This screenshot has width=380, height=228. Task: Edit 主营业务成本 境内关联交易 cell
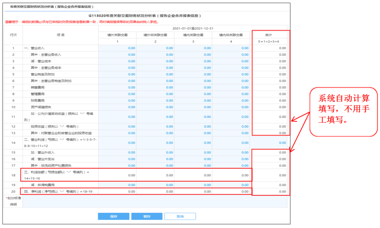(x=193, y=68)
